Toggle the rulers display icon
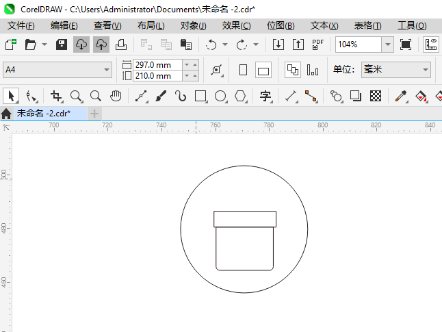Screen dimensions: 442x332 [431, 44]
